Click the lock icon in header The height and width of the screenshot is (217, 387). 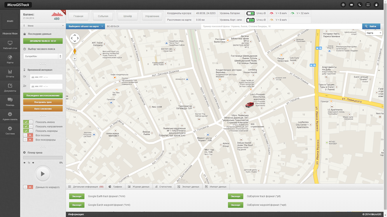tap(376, 5)
